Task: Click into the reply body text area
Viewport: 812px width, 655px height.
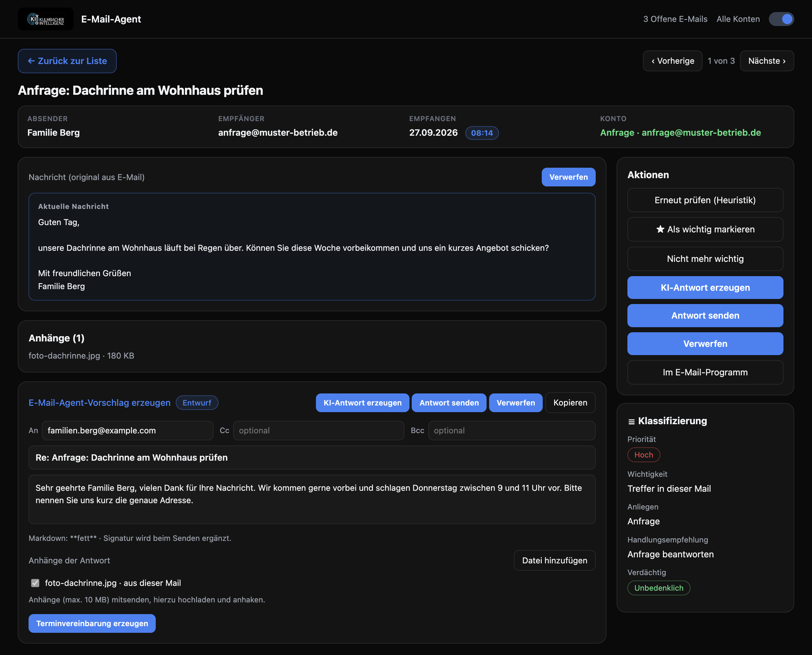Action: pos(312,499)
